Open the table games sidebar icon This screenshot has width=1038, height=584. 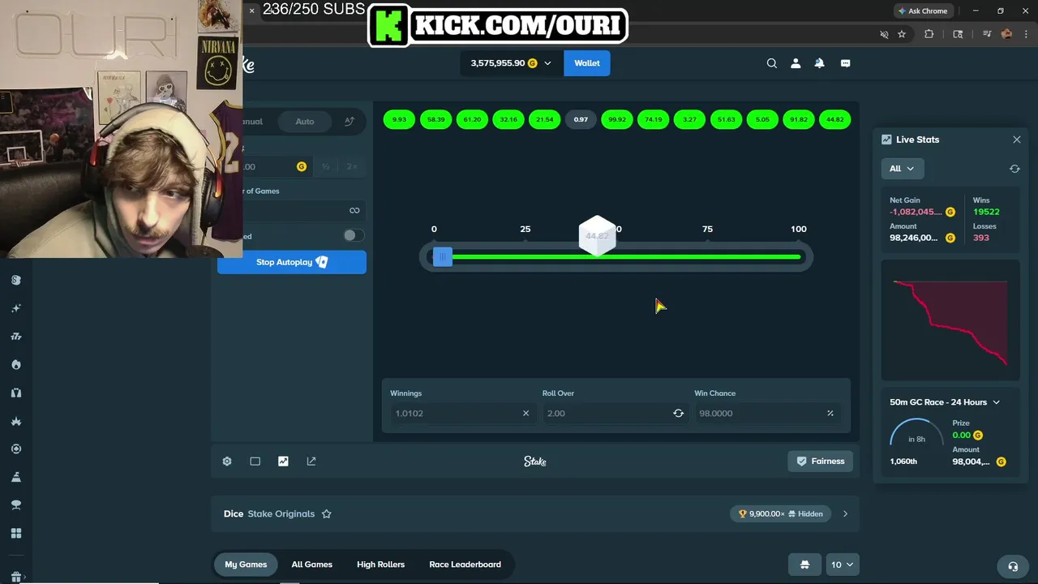point(15,505)
